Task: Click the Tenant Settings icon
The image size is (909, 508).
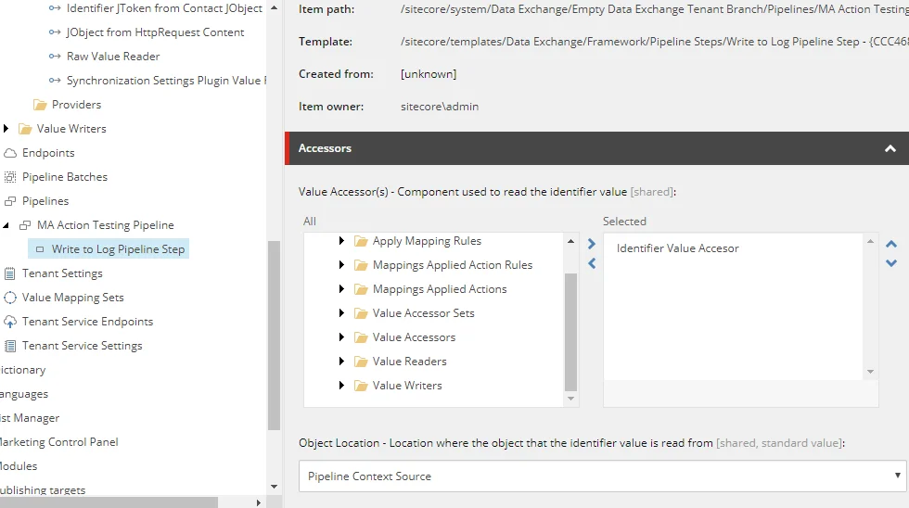Action: (10, 273)
